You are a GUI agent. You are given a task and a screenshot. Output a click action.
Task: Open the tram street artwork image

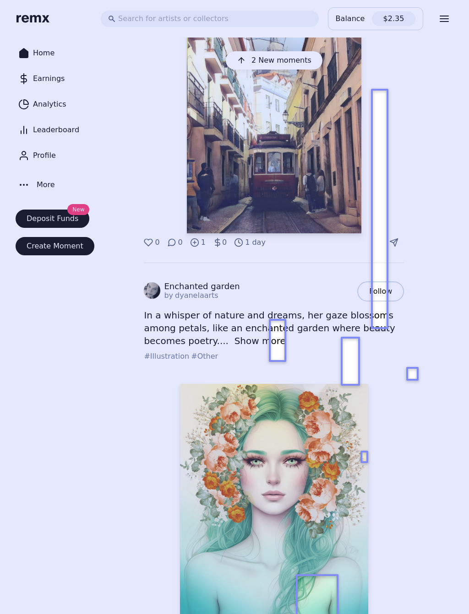[x=274, y=135]
